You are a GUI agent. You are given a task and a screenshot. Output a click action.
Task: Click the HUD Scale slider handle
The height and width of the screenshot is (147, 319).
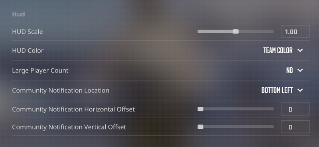point(236,31)
